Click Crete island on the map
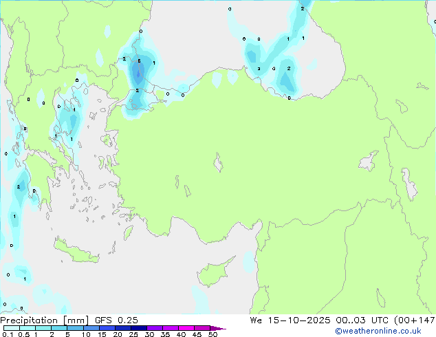 tap(76, 252)
